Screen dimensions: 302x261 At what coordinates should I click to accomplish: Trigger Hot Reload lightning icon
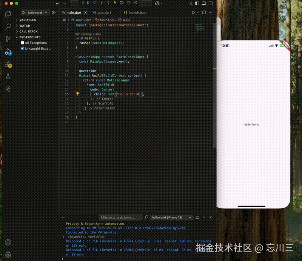(x=115, y=3)
